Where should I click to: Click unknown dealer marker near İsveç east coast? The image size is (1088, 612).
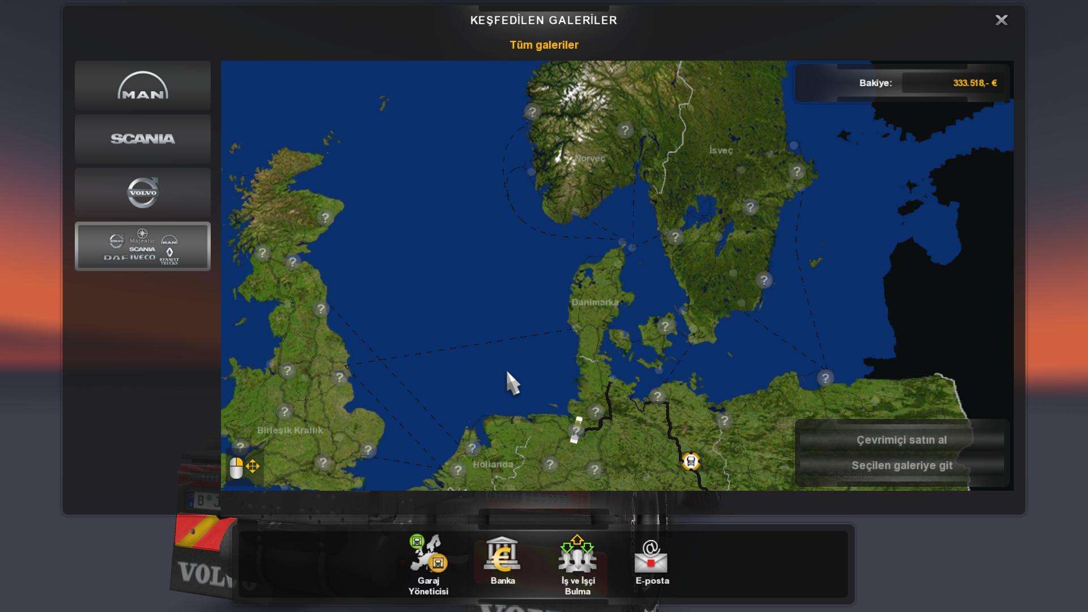(797, 171)
